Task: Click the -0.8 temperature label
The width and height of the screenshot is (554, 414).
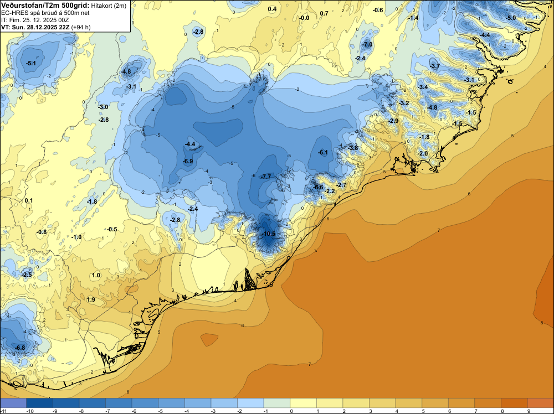Action: click(42, 232)
